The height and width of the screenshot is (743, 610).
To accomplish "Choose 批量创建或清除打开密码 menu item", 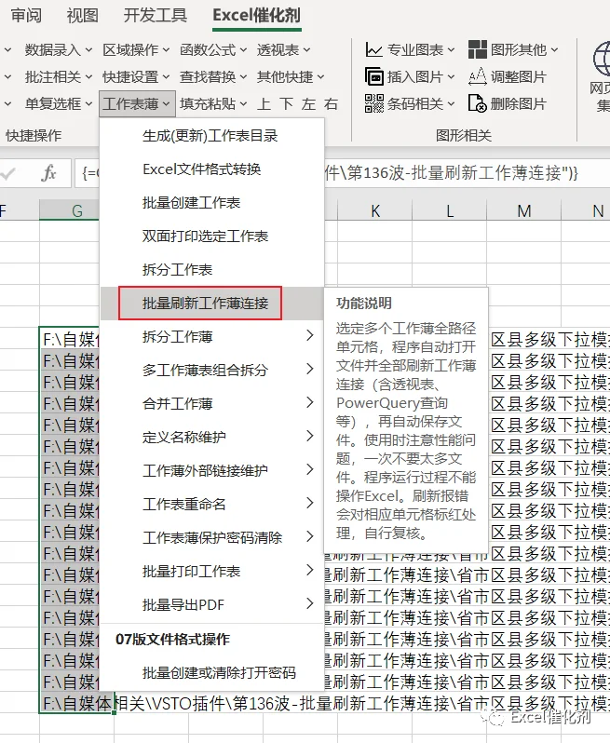I will pyautogui.click(x=211, y=673).
